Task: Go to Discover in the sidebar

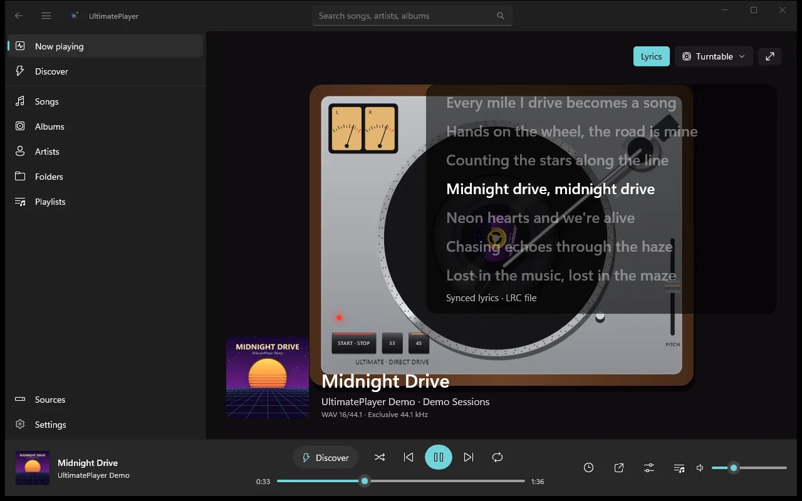Action: (x=105, y=71)
